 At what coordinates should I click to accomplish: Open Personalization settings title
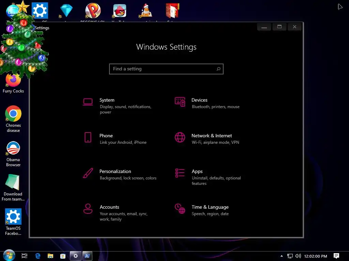[115, 172]
